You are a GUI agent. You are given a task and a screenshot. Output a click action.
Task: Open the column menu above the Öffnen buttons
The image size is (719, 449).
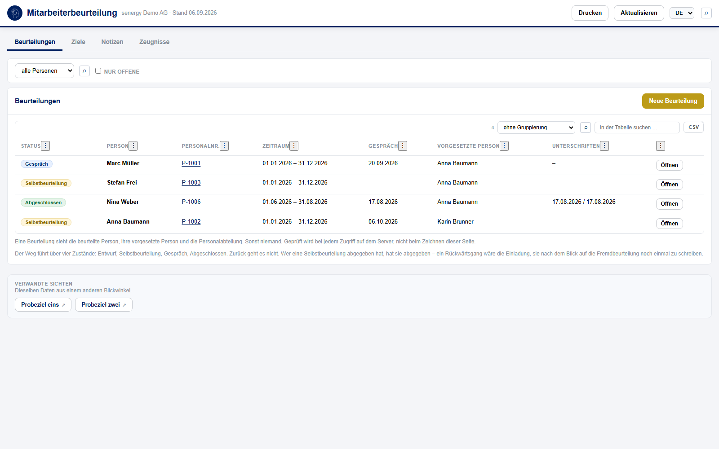click(x=661, y=146)
